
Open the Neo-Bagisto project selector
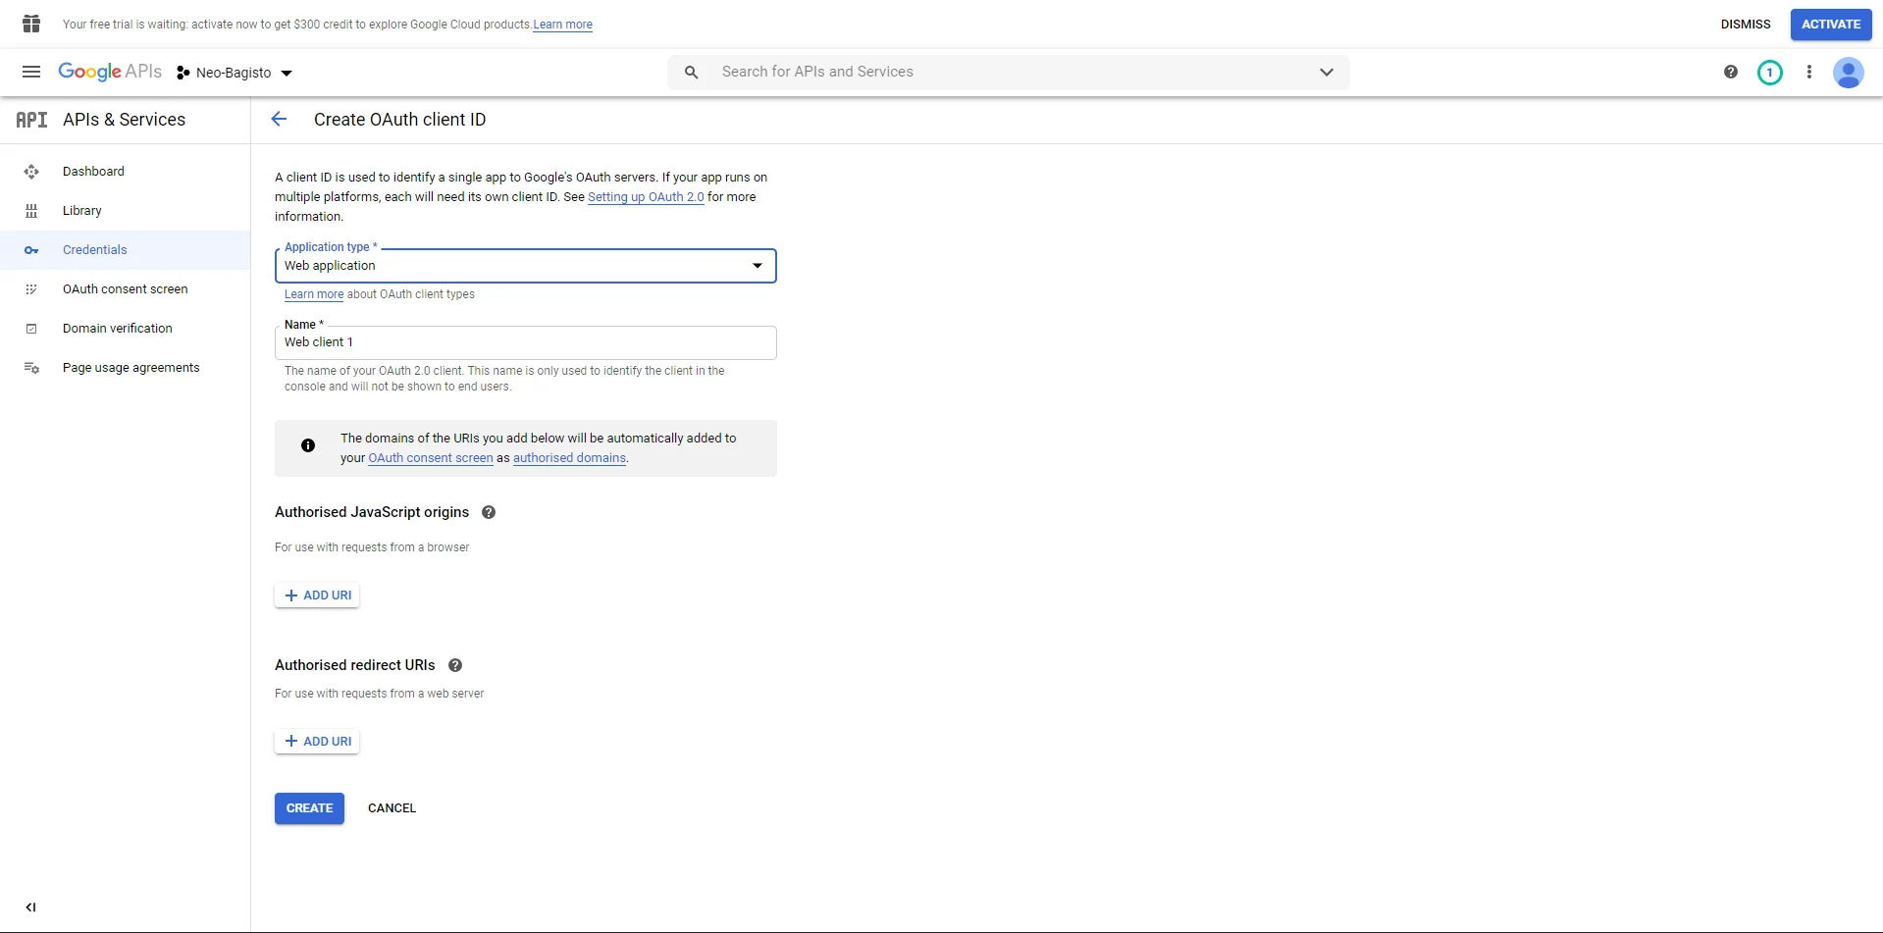[235, 73]
